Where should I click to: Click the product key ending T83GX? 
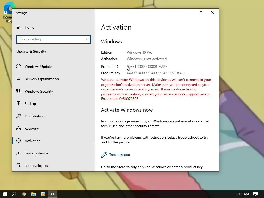coord(156,73)
